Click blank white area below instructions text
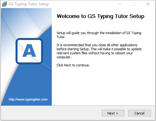156x121 pixels. coord(103,86)
